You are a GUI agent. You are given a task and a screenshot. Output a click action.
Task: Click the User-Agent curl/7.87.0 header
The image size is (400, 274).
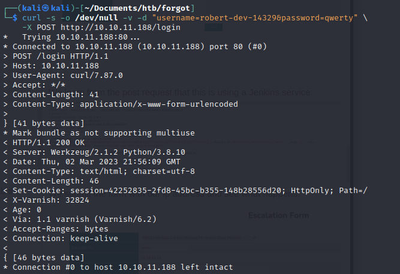click(x=68, y=76)
